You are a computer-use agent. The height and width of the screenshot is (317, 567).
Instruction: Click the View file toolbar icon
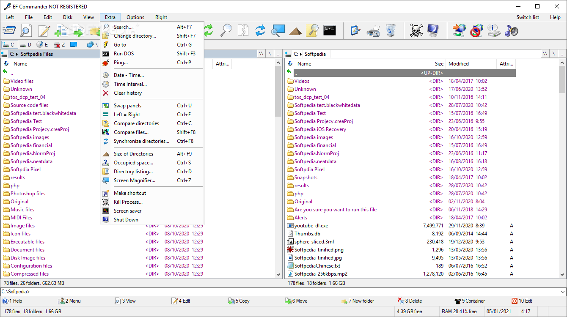click(x=26, y=30)
